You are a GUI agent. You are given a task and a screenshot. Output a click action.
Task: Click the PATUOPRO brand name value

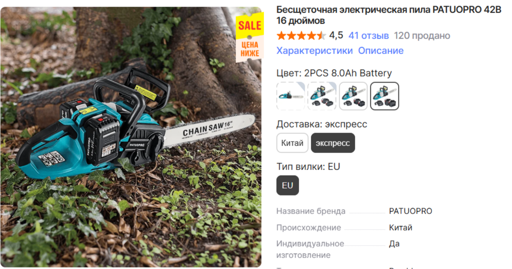[410, 211]
